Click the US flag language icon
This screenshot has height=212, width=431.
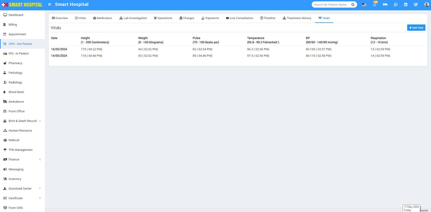pos(364,5)
